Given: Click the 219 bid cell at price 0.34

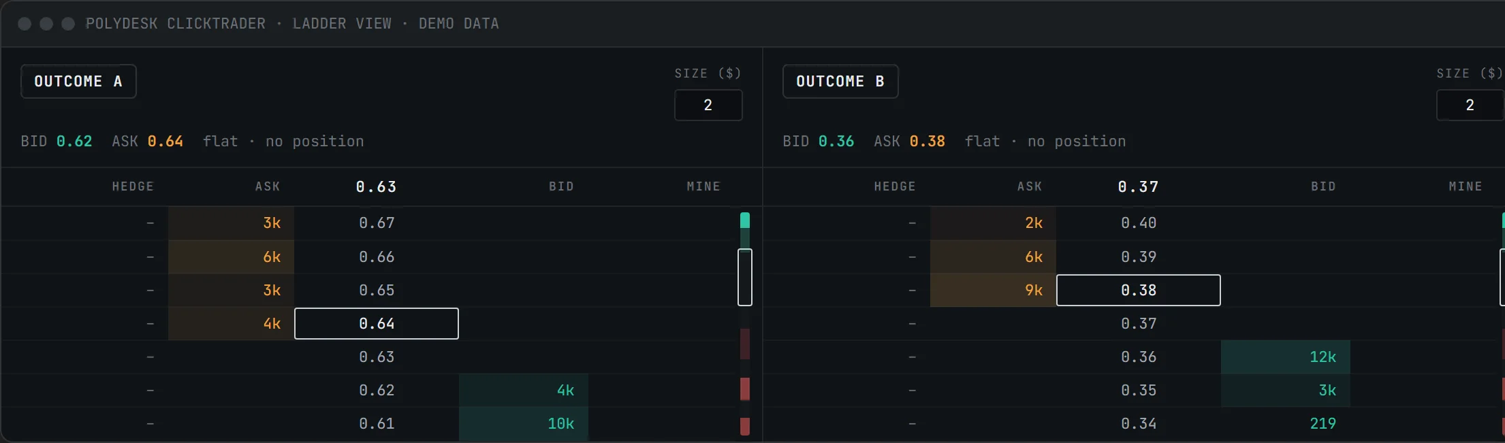Looking at the screenshot, I should coord(1286,423).
